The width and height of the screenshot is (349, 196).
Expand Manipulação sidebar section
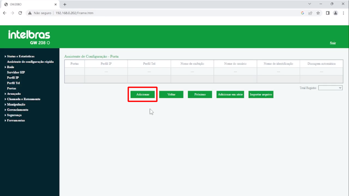click(x=16, y=105)
